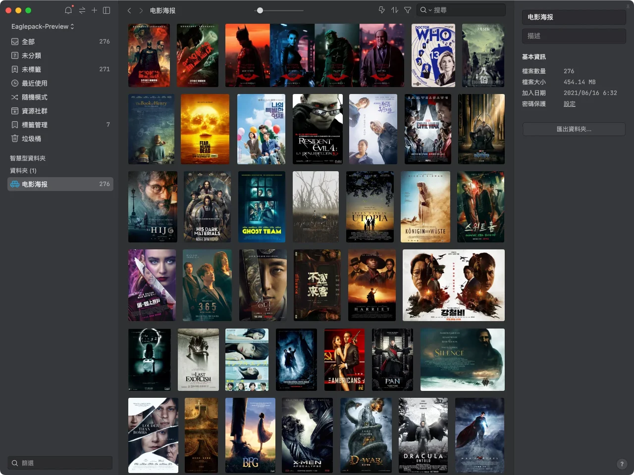Select the Ghost Team poster
Viewport: 634px width, 475px height.
click(x=262, y=207)
